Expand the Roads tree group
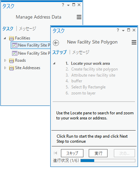This screenshot has height=169, width=139. [5, 60]
